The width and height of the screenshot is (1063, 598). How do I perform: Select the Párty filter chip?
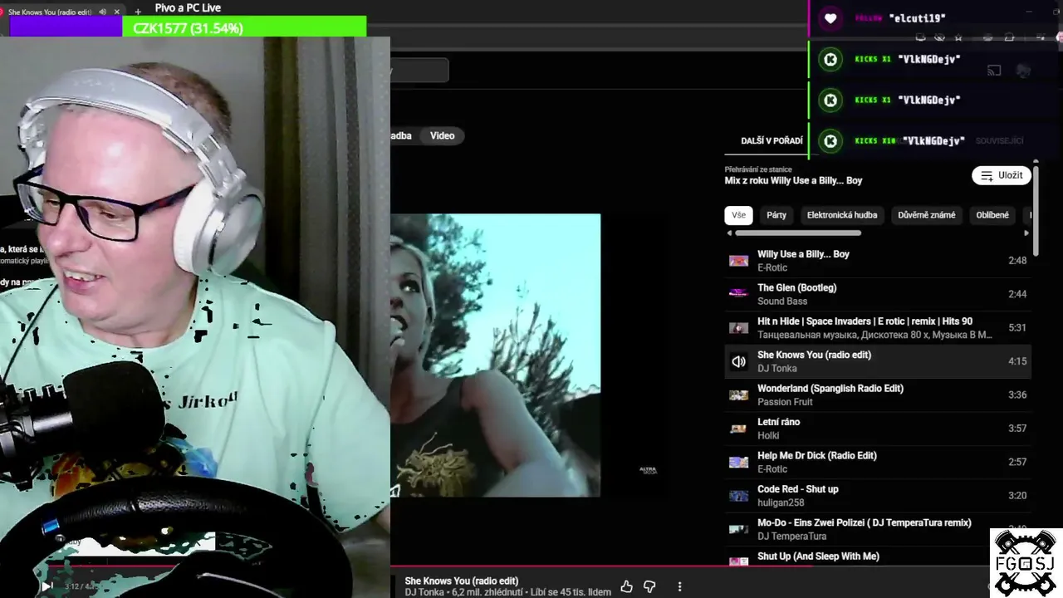click(776, 215)
